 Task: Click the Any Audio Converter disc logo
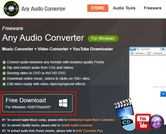(x=11, y=9)
